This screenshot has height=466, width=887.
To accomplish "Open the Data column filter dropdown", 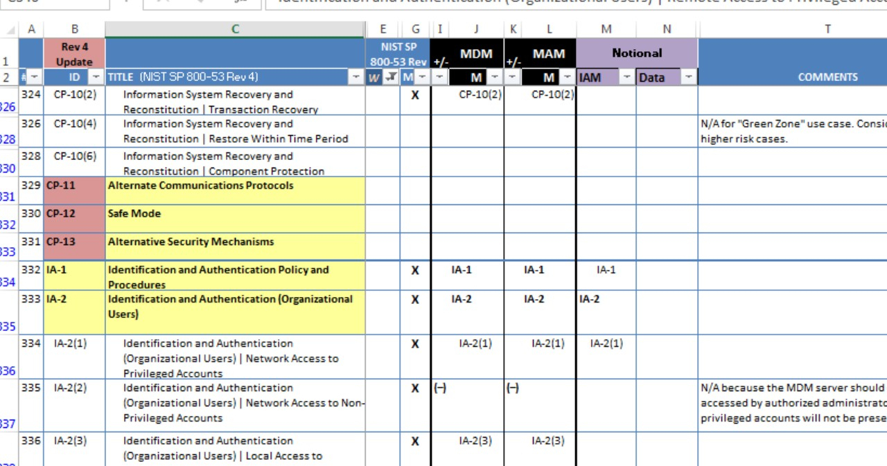I will tap(688, 77).
